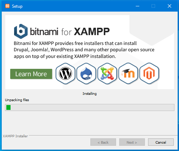
Task: Cancel the XAMPP installation
Action: tap(161, 142)
